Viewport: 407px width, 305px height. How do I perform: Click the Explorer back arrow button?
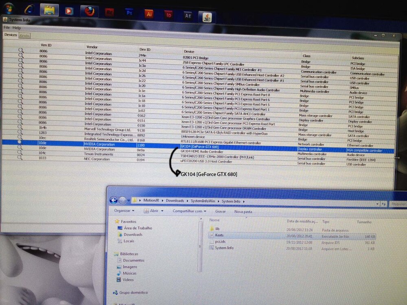coord(114,200)
